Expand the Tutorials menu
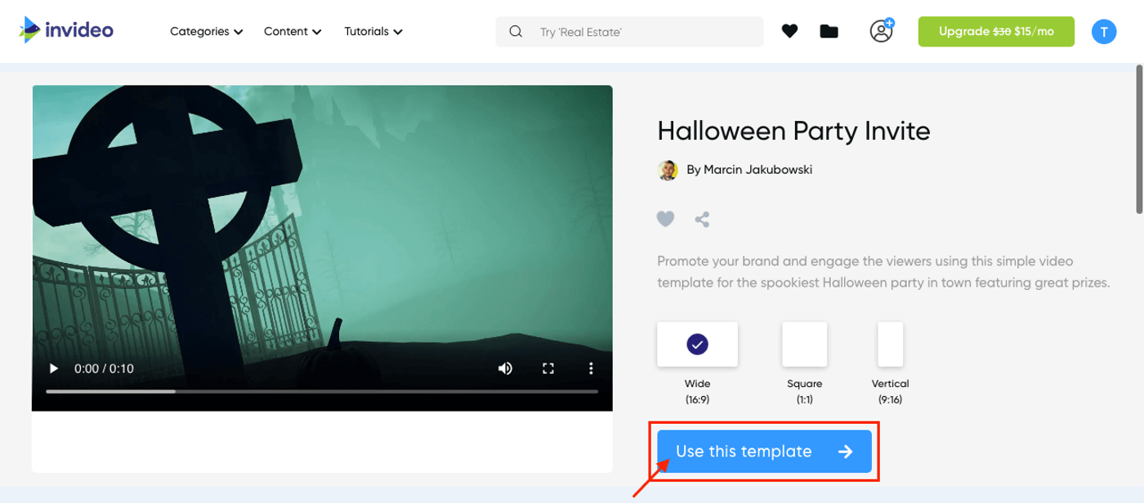 pyautogui.click(x=373, y=31)
